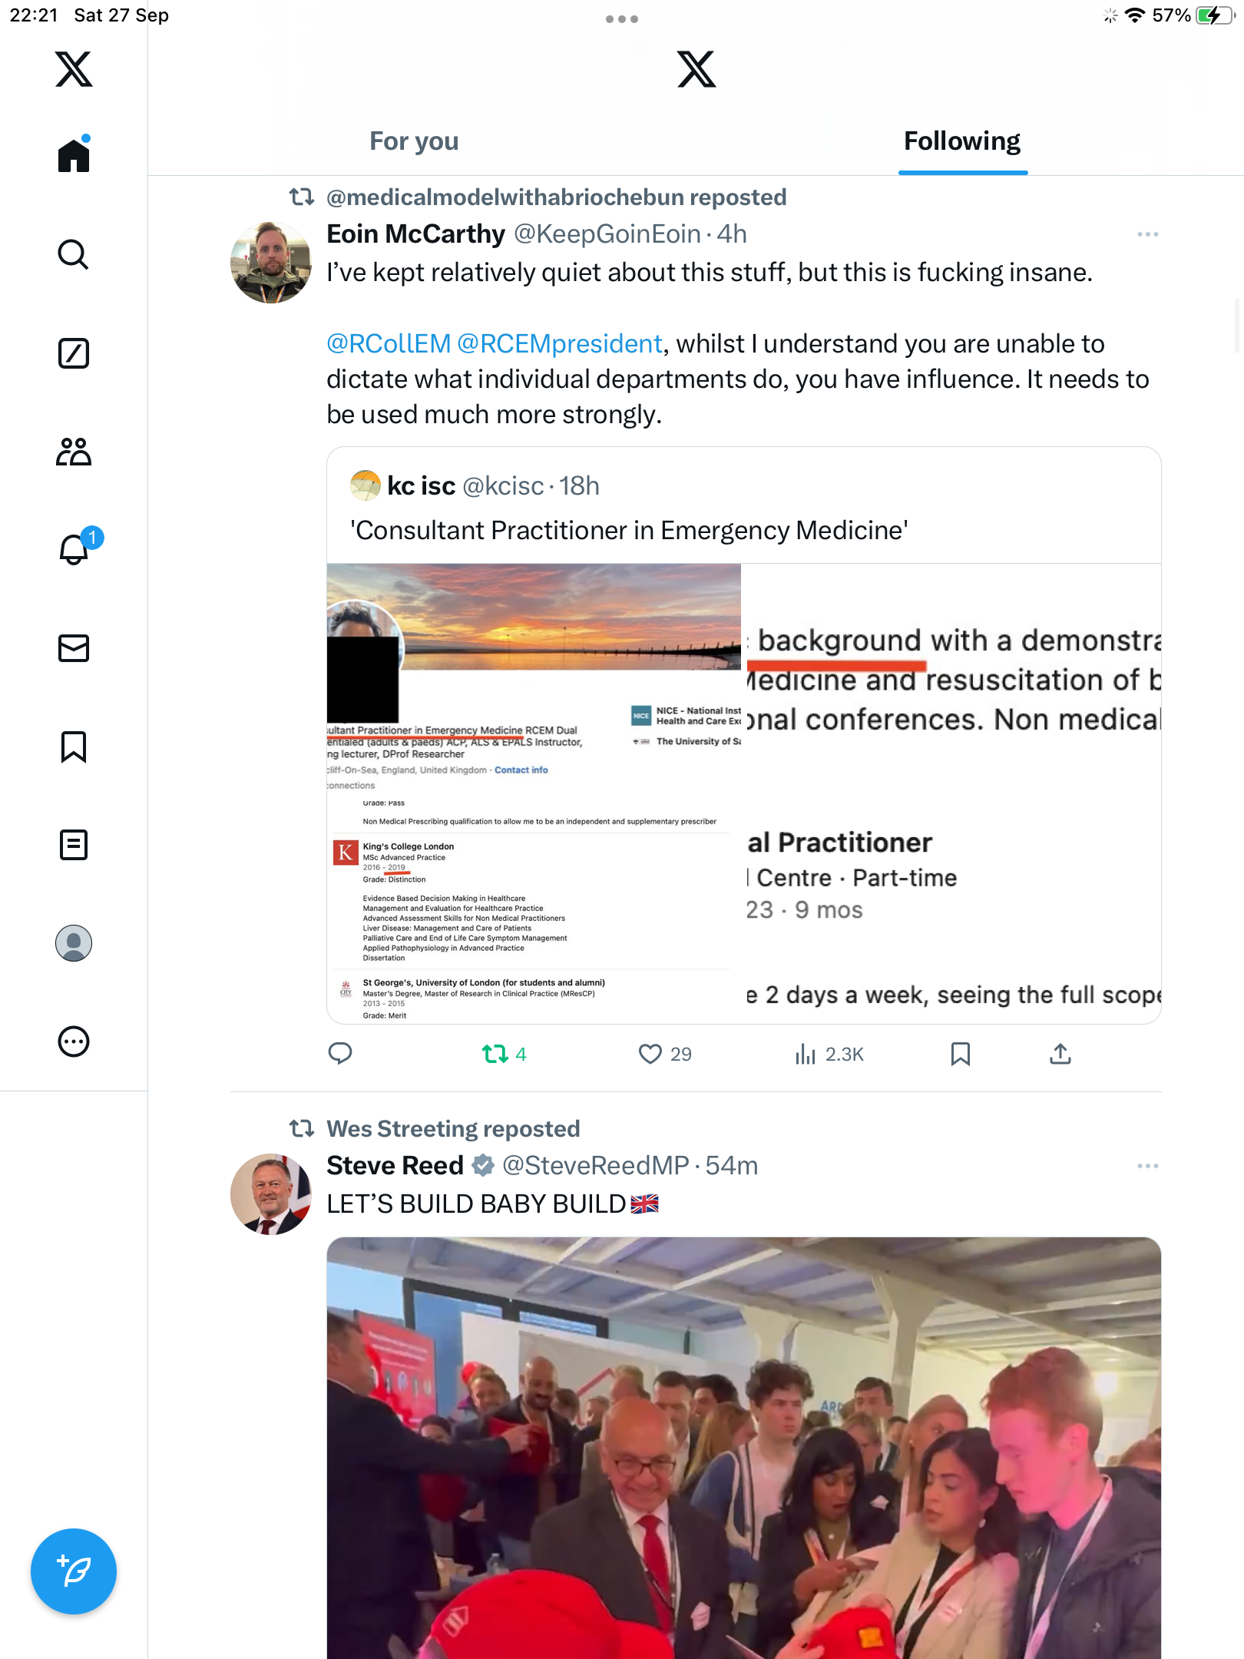Open Lists icon in sidebar
Viewport: 1244px width, 1659px height.
click(x=74, y=845)
